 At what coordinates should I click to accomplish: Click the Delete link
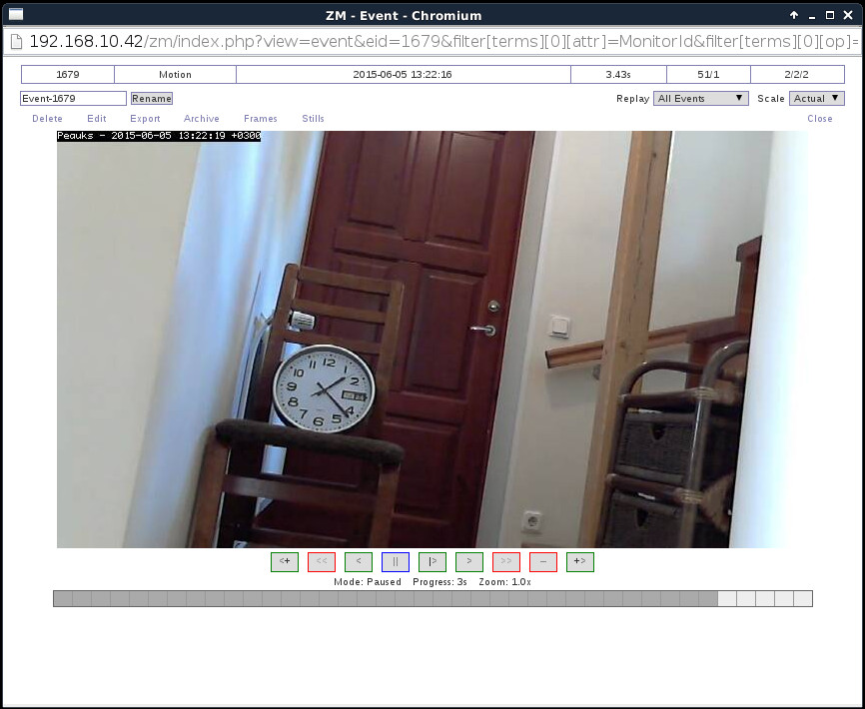pos(47,119)
